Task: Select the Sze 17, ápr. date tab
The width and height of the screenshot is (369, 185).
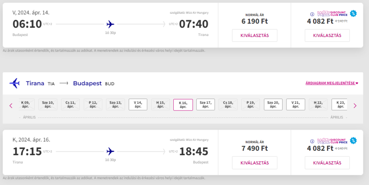Action: tap(205, 104)
